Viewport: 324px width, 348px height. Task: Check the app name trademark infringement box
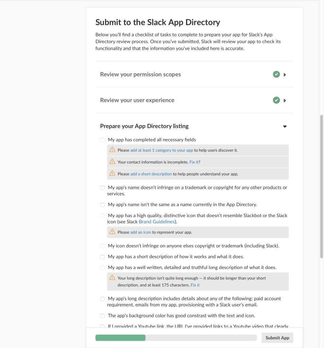(x=102, y=188)
